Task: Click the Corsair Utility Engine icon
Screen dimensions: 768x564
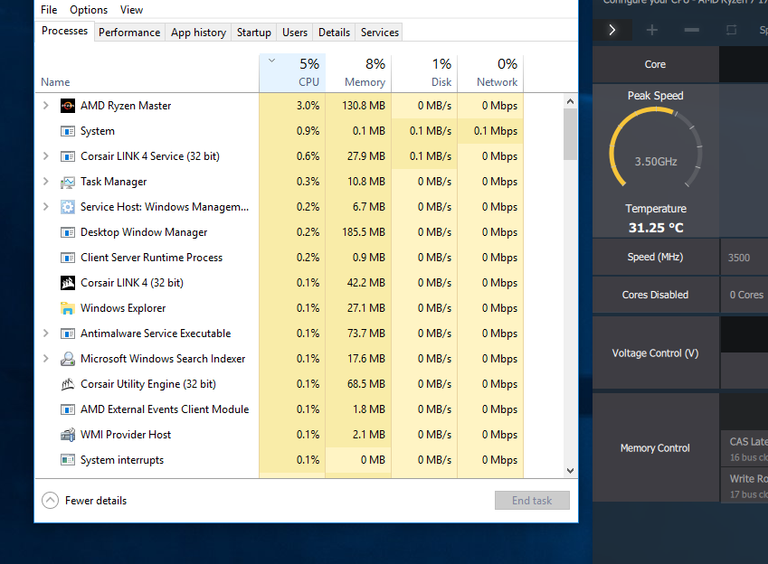Action: click(x=68, y=384)
